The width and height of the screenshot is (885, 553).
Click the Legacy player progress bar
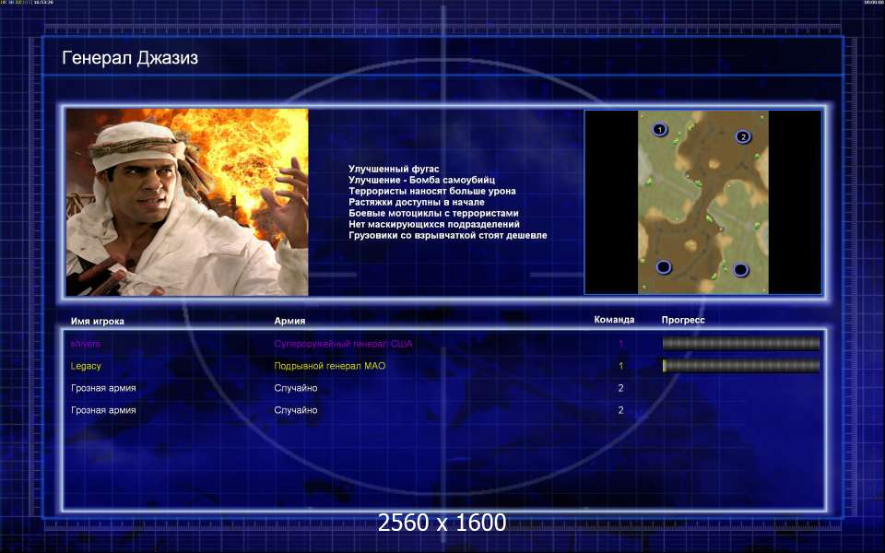(740, 366)
